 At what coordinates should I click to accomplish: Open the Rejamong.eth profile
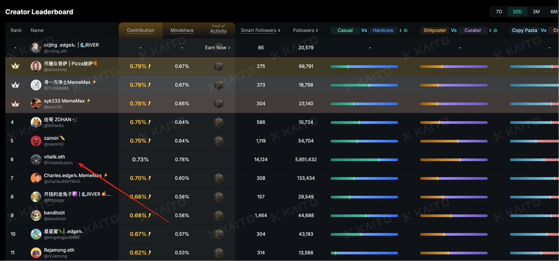[59, 250]
